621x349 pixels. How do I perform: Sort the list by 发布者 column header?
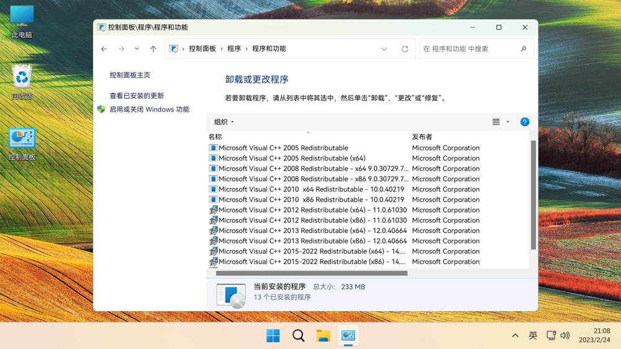[x=422, y=137]
